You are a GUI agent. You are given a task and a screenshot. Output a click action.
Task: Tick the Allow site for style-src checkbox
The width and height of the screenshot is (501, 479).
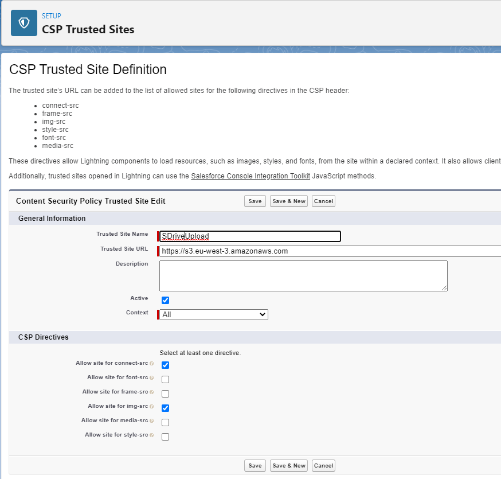(166, 437)
